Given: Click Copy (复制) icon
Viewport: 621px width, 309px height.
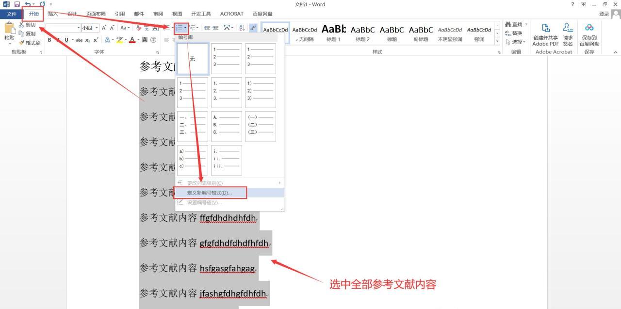Looking at the screenshot, I should click(21, 34).
